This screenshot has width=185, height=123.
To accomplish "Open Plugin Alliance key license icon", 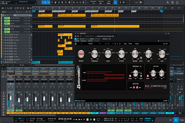I will pos(166,101).
